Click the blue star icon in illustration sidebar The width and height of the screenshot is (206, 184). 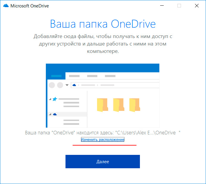(55, 99)
